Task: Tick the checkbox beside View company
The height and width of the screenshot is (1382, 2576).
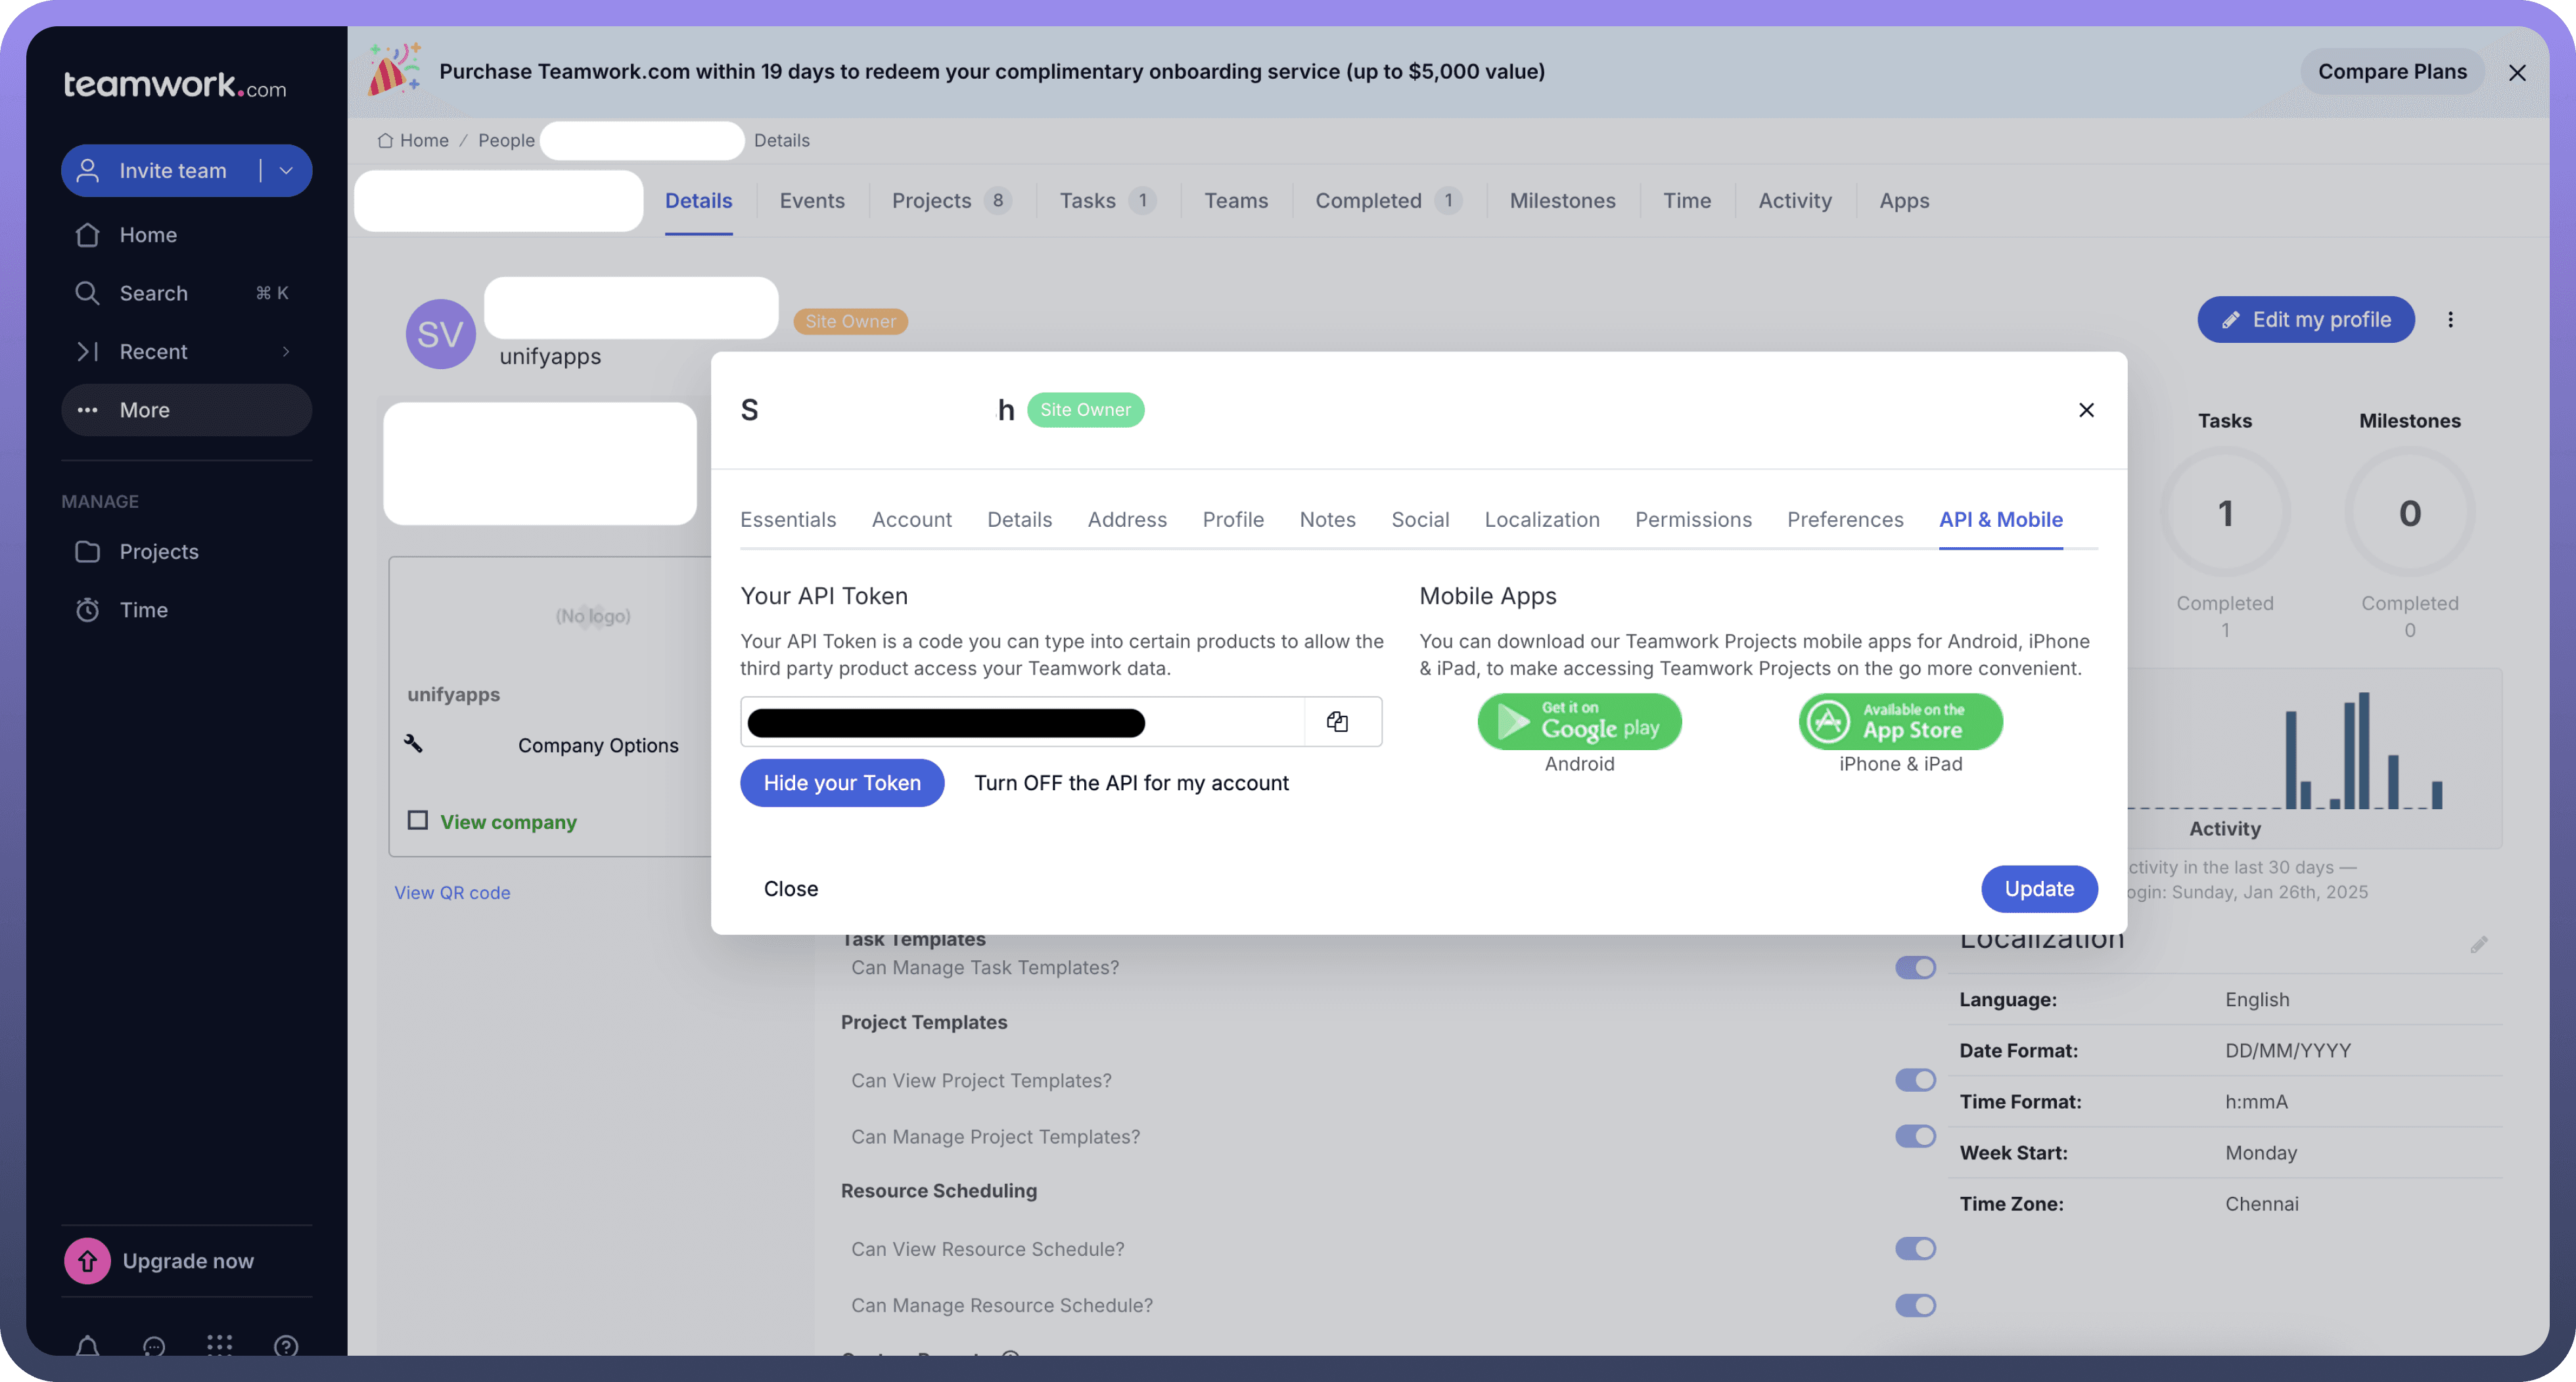Action: tap(418, 820)
